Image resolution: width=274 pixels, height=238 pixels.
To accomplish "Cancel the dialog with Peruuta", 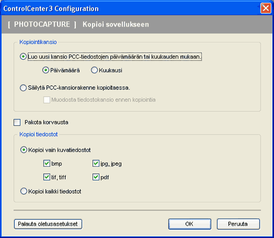I will click(239, 224).
